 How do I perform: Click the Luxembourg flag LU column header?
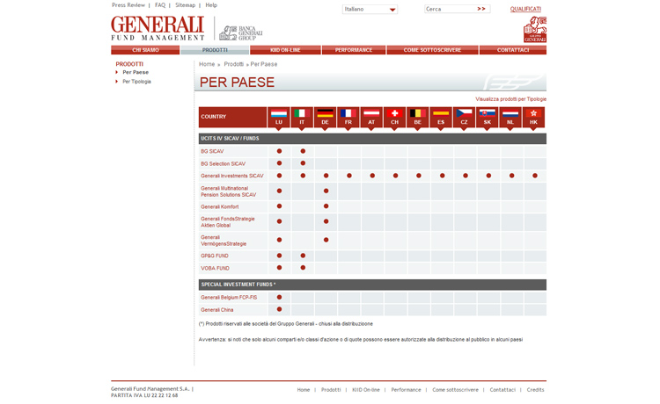(x=279, y=117)
